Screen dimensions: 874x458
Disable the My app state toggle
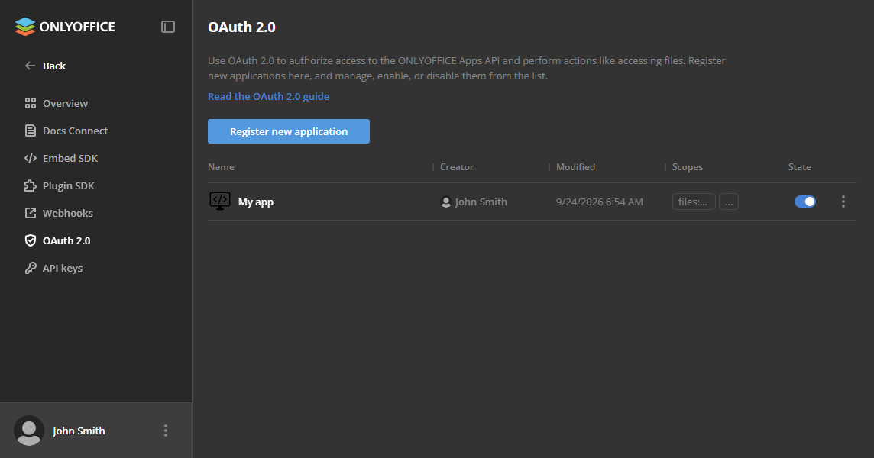coord(805,202)
